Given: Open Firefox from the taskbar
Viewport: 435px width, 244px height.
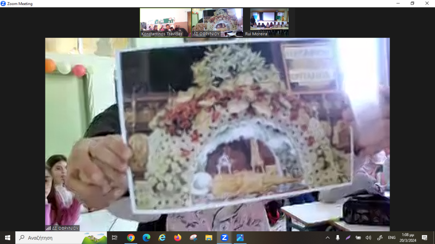Looking at the screenshot, I should [178, 238].
